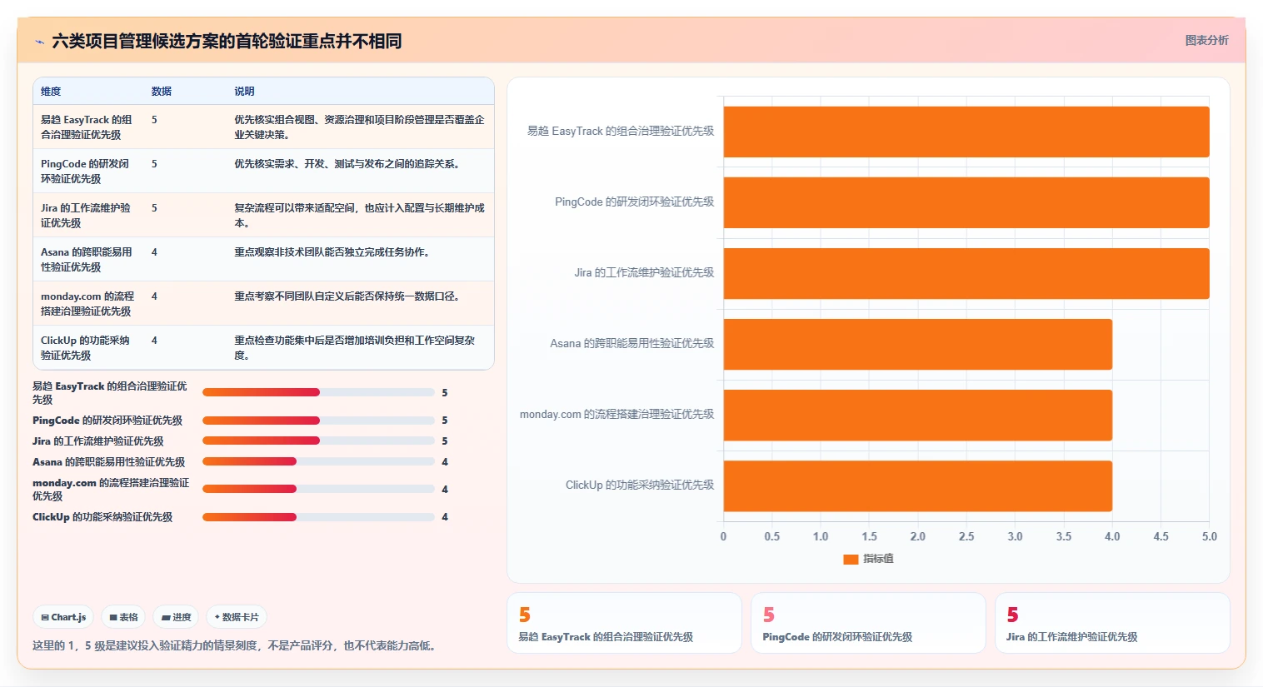This screenshot has height=687, width=1263.
Task: Click description 重点考察不同团队自定义后能否保持统一数据口径
Action: click(x=347, y=296)
